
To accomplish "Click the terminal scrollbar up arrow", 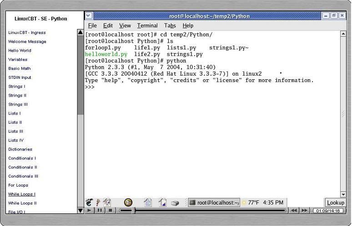I will coord(343,34).
